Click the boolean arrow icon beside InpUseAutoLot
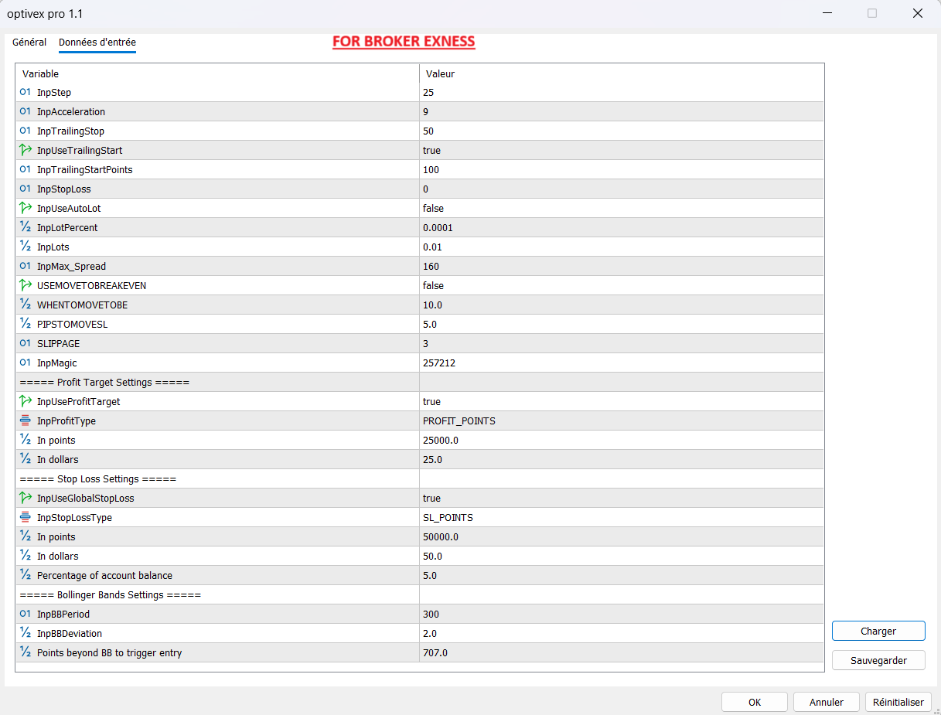 [x=25, y=208]
